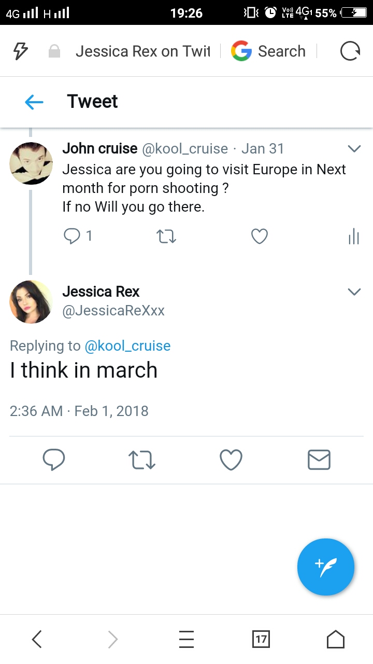Open the @kool_cruise mention link
373x664 pixels.
tap(127, 346)
